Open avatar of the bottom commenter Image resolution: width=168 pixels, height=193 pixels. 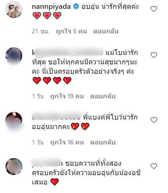14,166
